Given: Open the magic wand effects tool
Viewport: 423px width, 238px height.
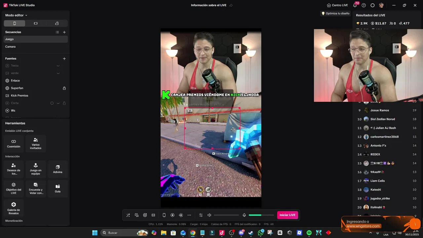Looking at the screenshot, I should pos(128,215).
